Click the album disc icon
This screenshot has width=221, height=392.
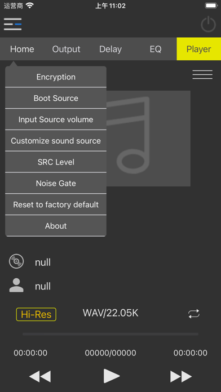pos(16,261)
